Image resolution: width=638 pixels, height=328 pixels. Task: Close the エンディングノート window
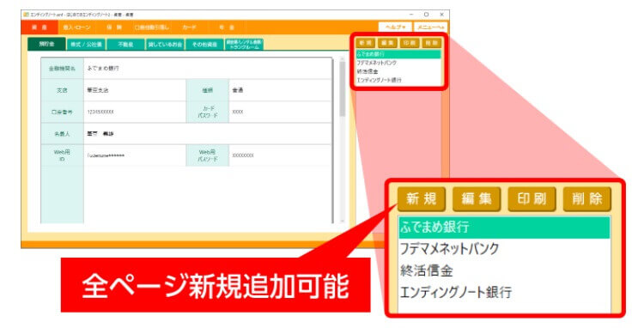coord(441,15)
